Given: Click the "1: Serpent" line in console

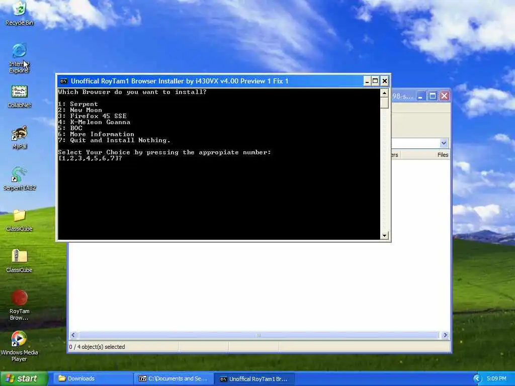Looking at the screenshot, I should [78, 104].
